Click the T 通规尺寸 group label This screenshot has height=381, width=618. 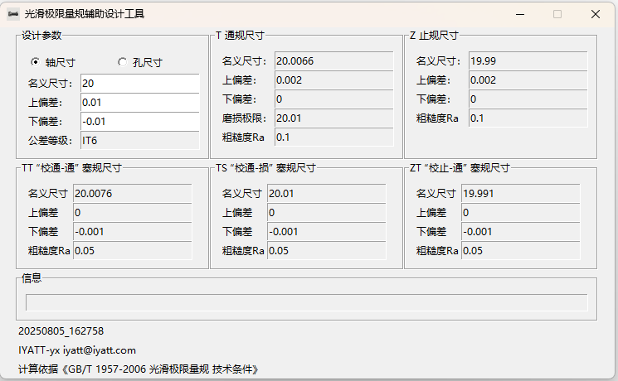coord(240,36)
